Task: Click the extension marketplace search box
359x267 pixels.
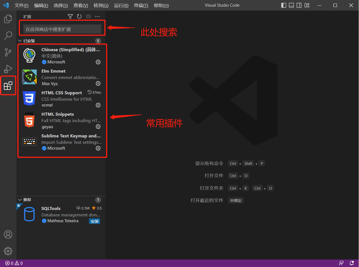Action: pos(62,29)
